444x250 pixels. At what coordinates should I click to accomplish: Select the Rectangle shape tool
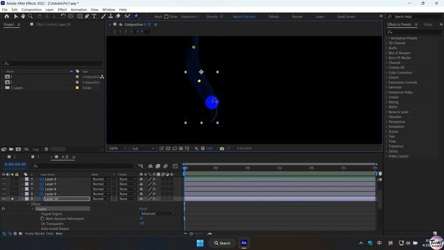coord(80,17)
